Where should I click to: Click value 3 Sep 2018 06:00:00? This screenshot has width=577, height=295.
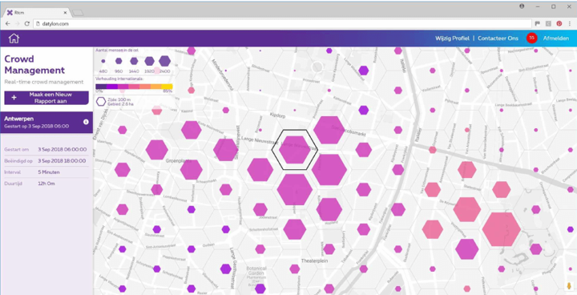pyautogui.click(x=63, y=150)
